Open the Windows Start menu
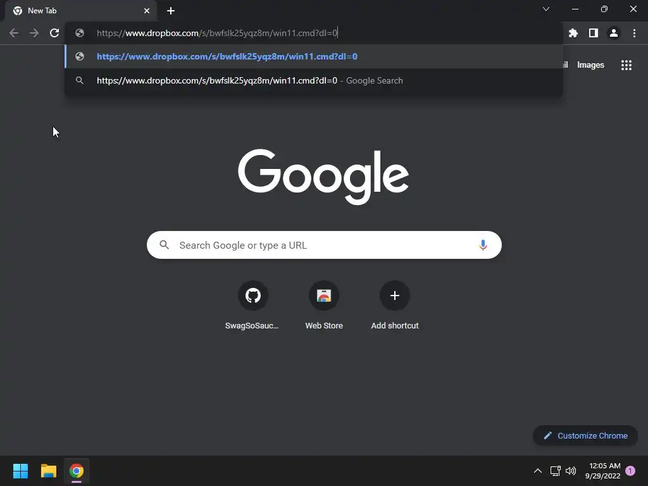 20,471
